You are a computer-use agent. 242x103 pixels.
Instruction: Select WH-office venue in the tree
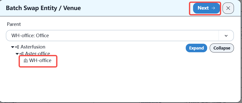(x=40, y=60)
